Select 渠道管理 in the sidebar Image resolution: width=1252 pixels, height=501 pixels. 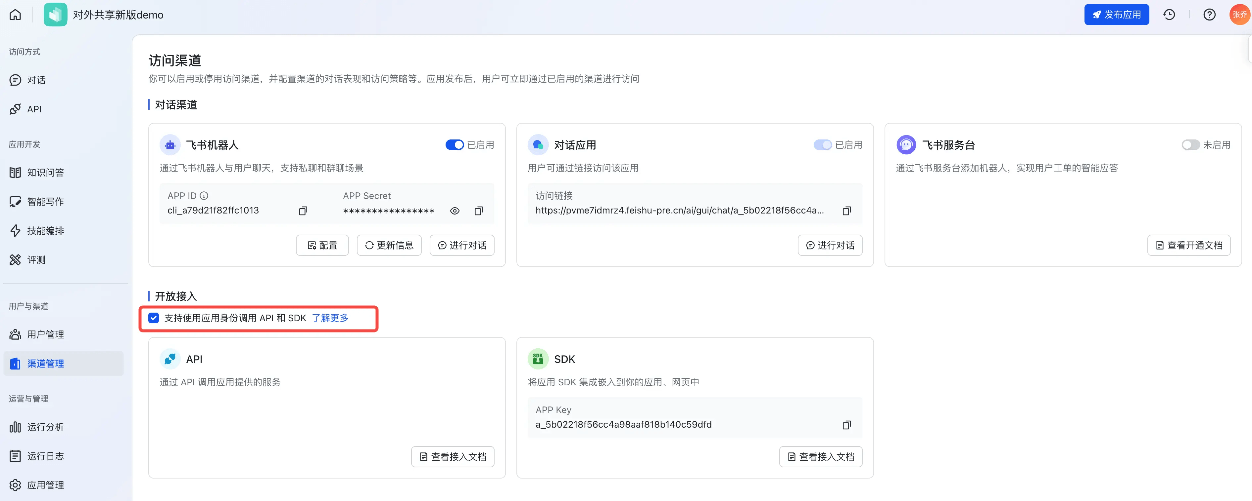63,363
